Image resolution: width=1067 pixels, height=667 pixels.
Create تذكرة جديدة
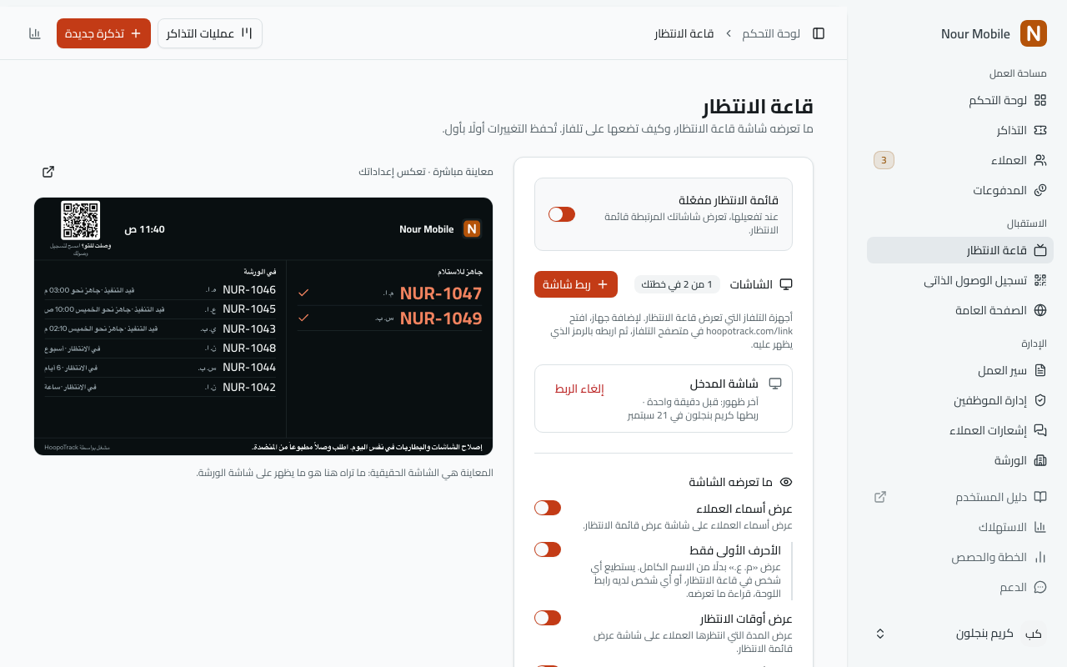pos(103,33)
